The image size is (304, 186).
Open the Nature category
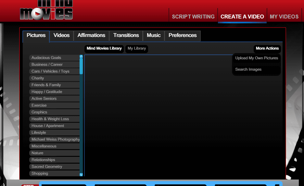coord(55,153)
